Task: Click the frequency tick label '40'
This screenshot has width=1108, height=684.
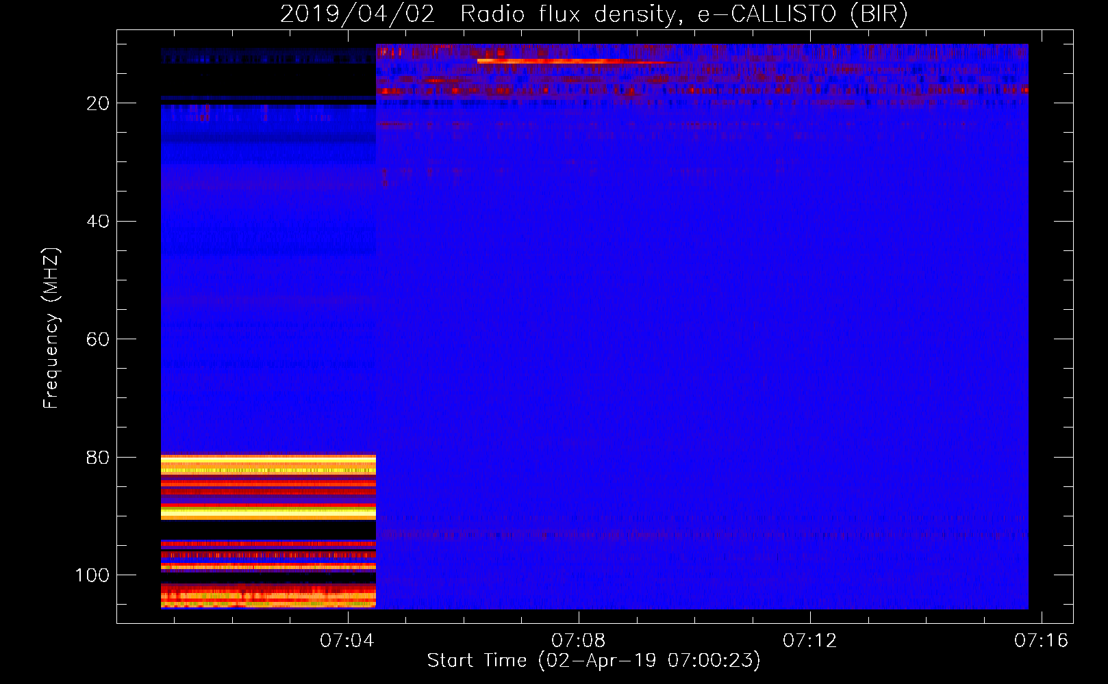Action: 98,222
